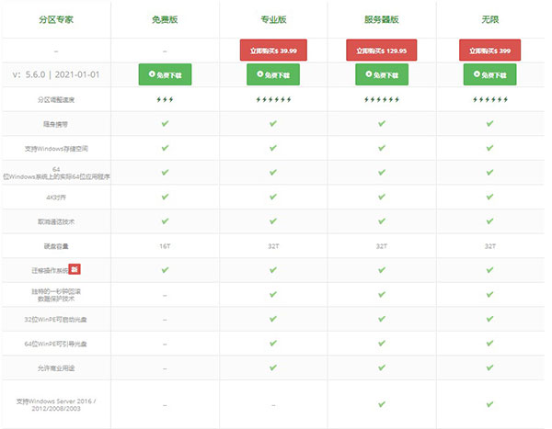Click the 迁移操作系统 row label
The height and width of the screenshot is (429, 552).
coord(50,270)
